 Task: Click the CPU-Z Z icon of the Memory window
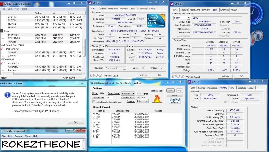coord(189,82)
